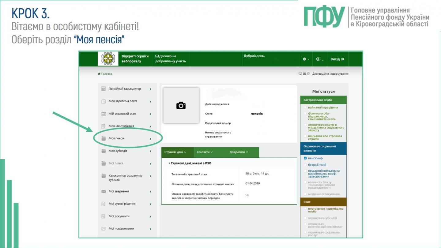This screenshot has height=248, width=441.
Task: Click the profile photo placeholder
Action: pos(181,106)
